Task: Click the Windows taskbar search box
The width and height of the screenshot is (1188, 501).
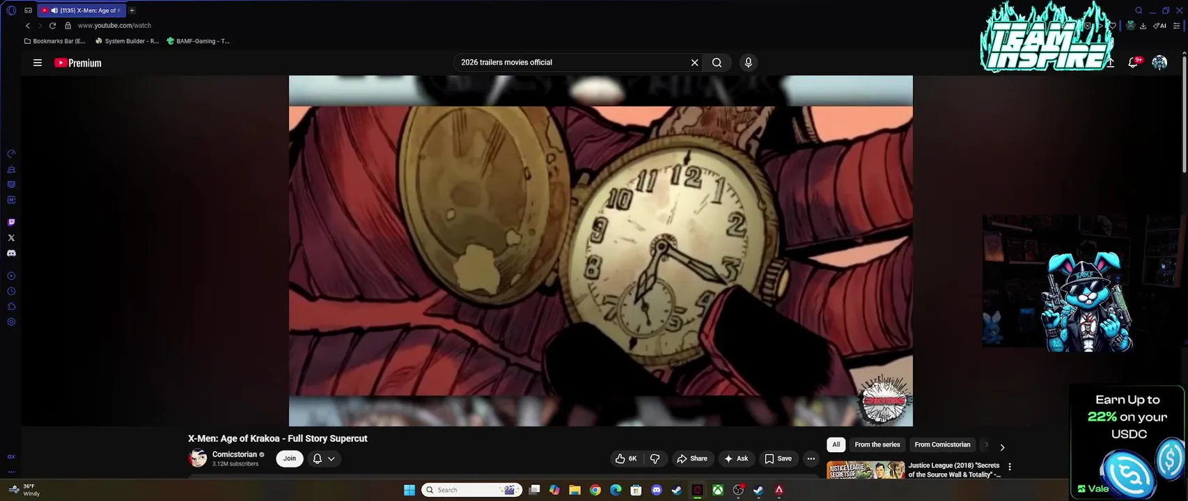Action: (472, 490)
